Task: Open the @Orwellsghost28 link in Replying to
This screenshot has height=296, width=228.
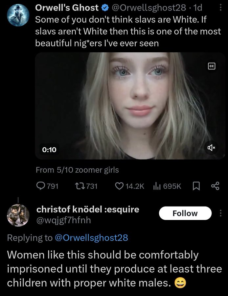Action: click(x=91, y=238)
